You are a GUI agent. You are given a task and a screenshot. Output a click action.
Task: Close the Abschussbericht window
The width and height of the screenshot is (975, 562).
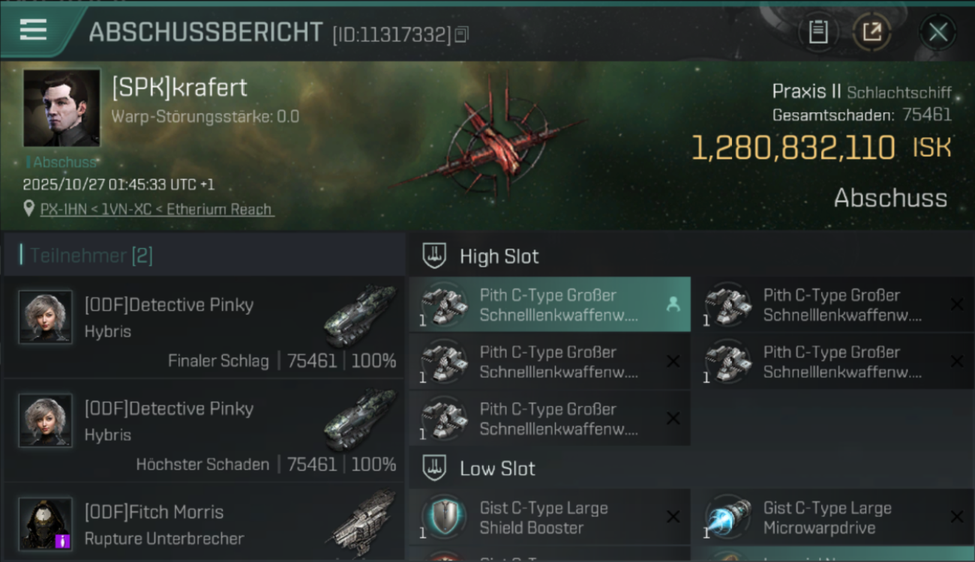[937, 31]
